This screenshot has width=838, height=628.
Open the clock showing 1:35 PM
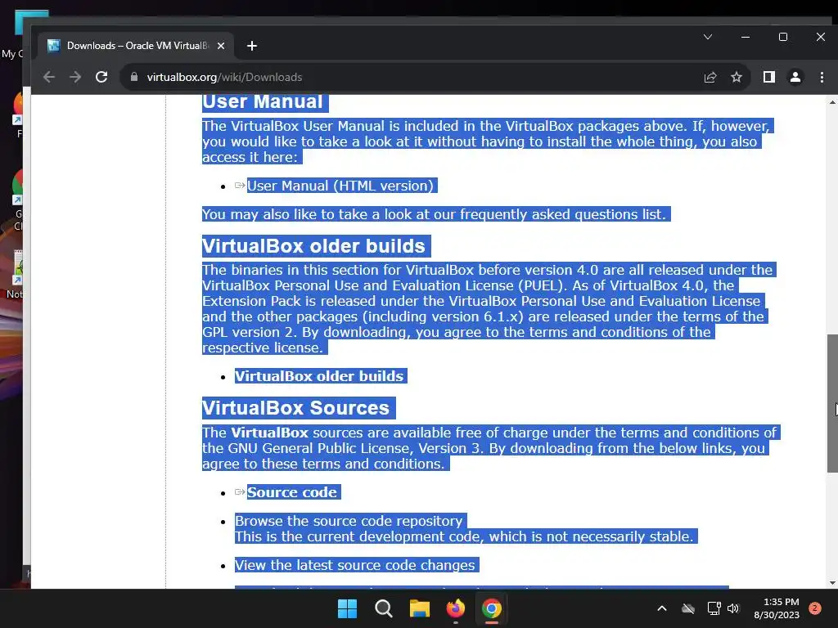777,608
